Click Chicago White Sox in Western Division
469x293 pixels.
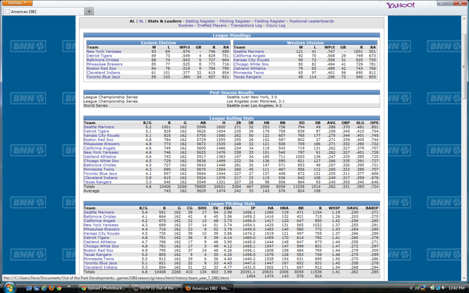pyautogui.click(x=251, y=64)
